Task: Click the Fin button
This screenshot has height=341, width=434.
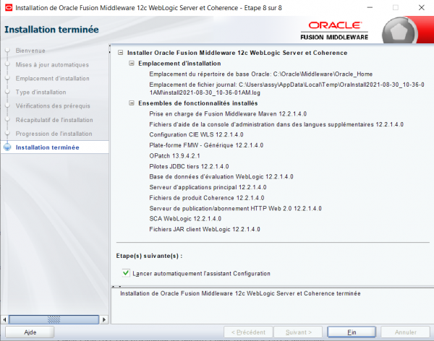Action: pos(352,332)
